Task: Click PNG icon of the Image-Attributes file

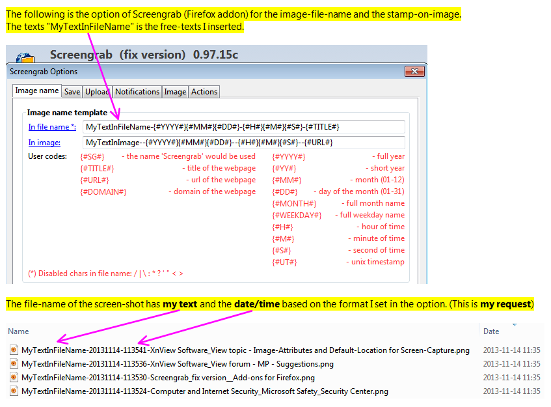Action: point(14,350)
